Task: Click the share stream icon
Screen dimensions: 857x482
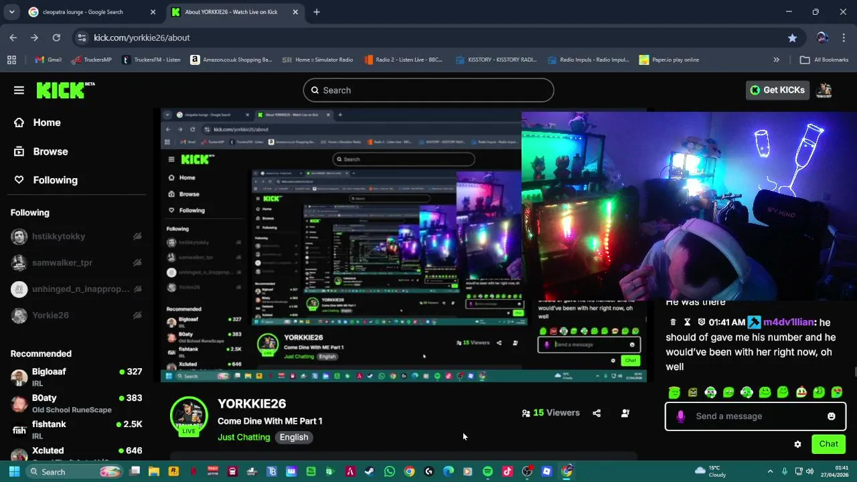Action: click(597, 413)
